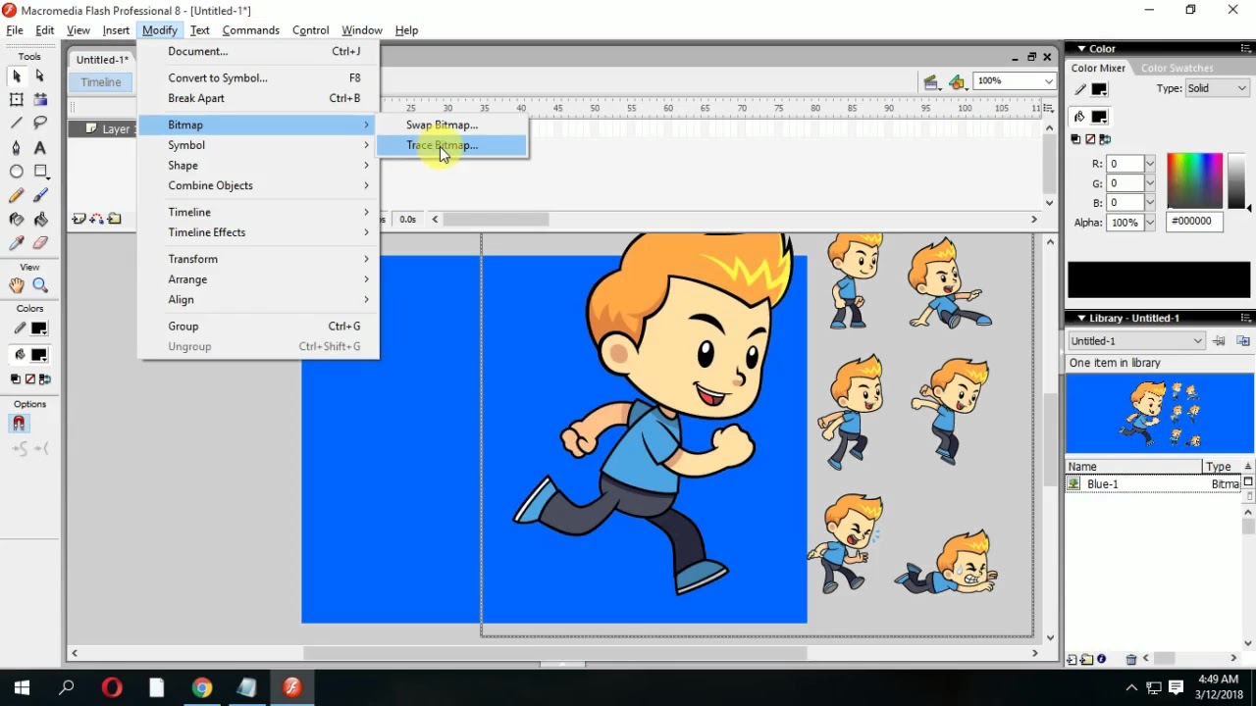Select Blue-1 bitmap in Library list
1256x706 pixels.
tap(1154, 484)
